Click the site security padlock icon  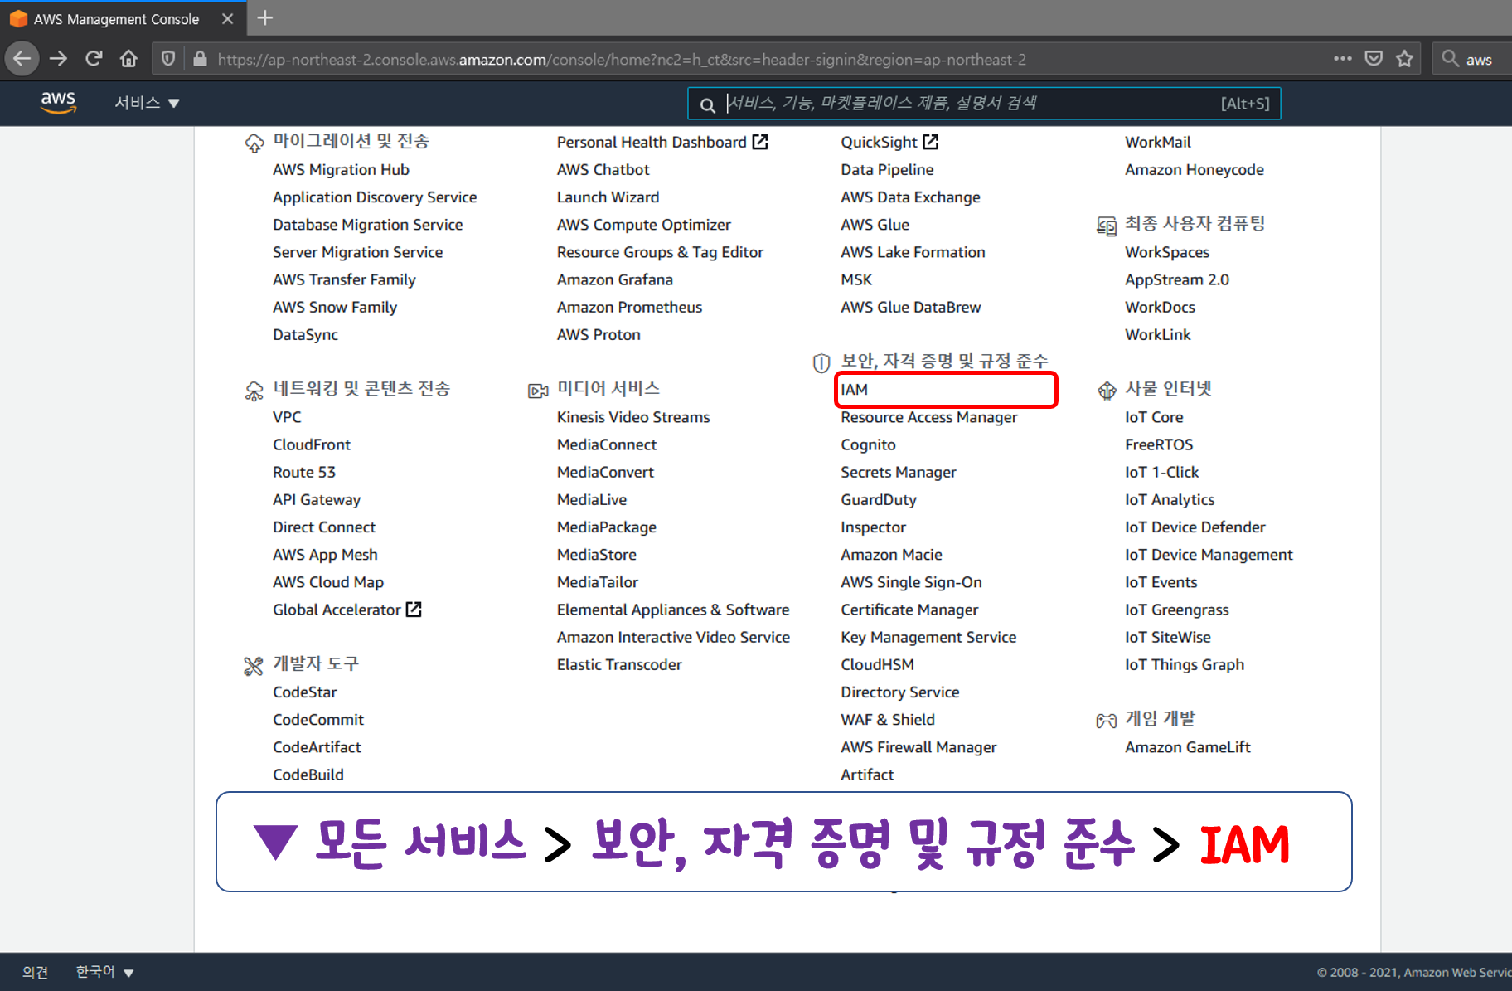pyautogui.click(x=200, y=59)
